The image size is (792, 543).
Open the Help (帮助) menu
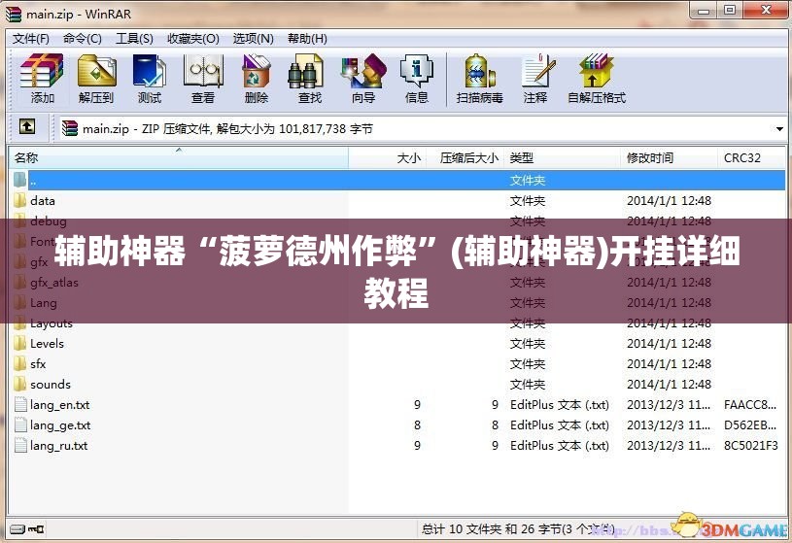point(307,39)
